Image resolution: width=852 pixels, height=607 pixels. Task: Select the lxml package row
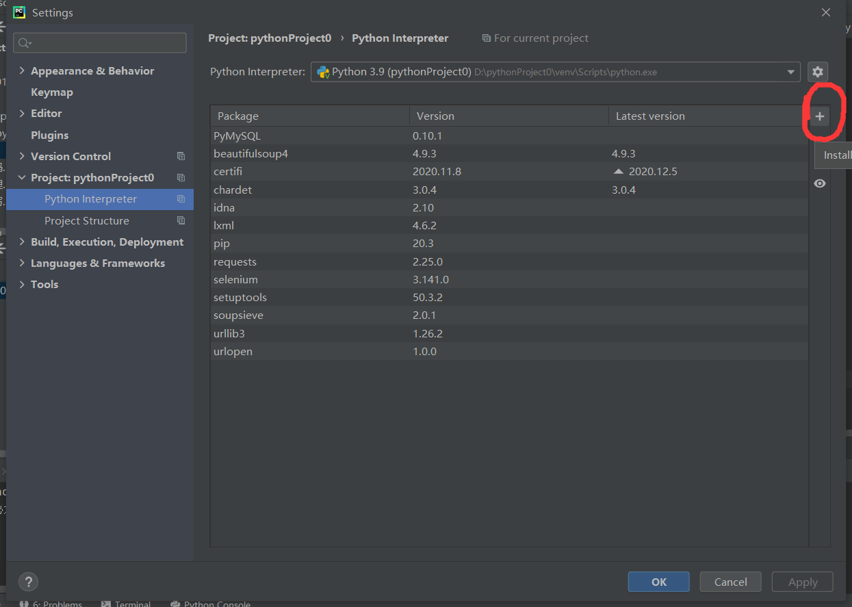509,225
